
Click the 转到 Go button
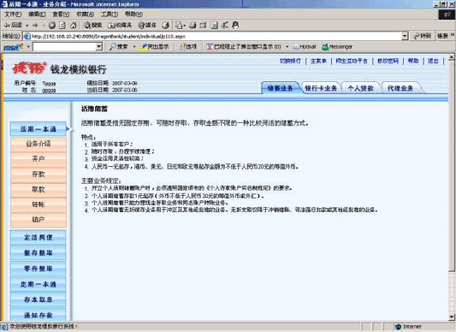pyautogui.click(x=423, y=37)
